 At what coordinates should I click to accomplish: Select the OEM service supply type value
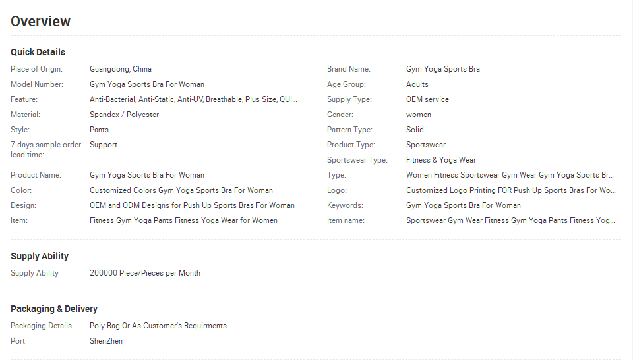427,99
